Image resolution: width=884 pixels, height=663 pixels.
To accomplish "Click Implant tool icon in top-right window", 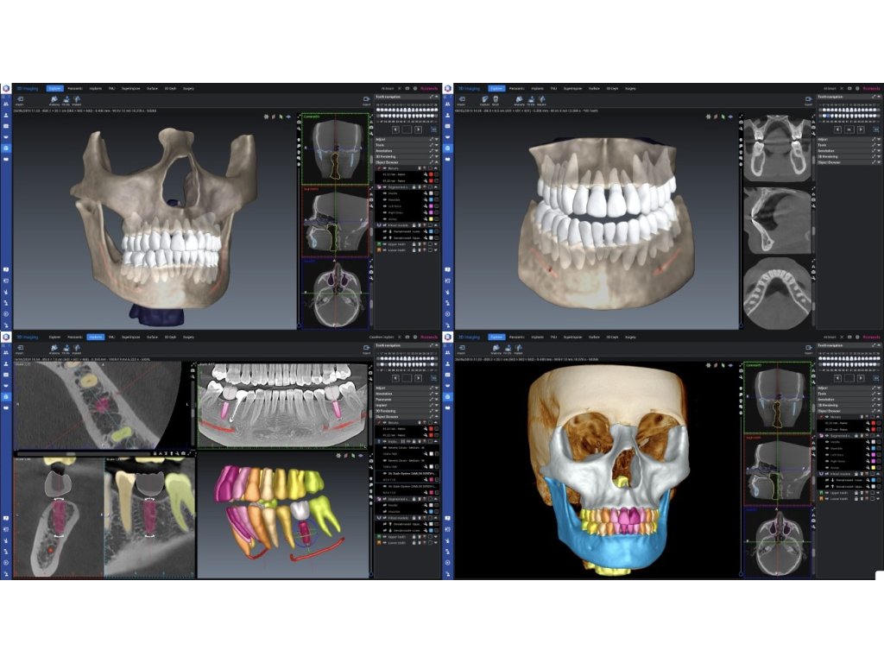I will (x=542, y=100).
